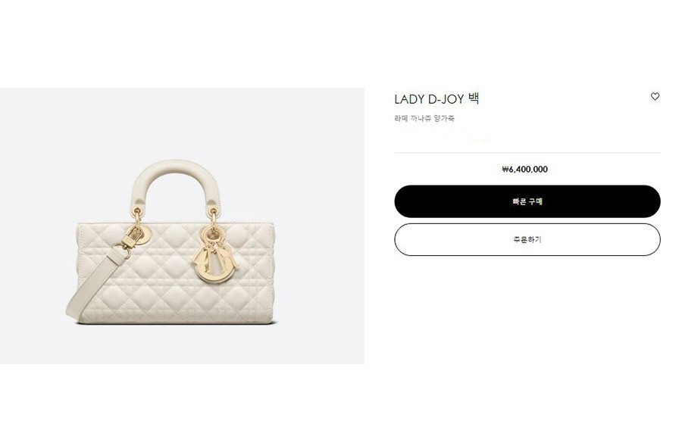The width and height of the screenshot is (682, 433).
Task: Click the outlined 주문하기 order button
Action: pyautogui.click(x=527, y=239)
